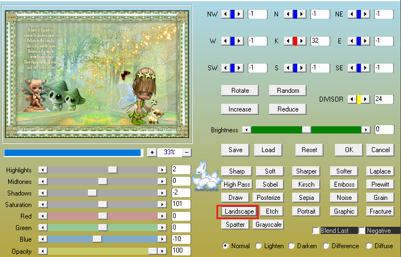The height and width of the screenshot is (257, 401).
Task: Zoom out the preview with minus button
Action: [x=187, y=153]
